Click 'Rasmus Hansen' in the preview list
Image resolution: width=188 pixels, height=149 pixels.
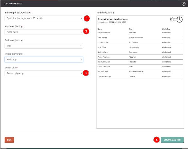104,62
